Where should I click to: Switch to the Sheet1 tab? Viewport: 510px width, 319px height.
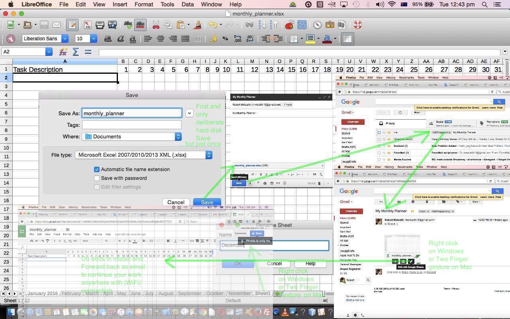263,293
